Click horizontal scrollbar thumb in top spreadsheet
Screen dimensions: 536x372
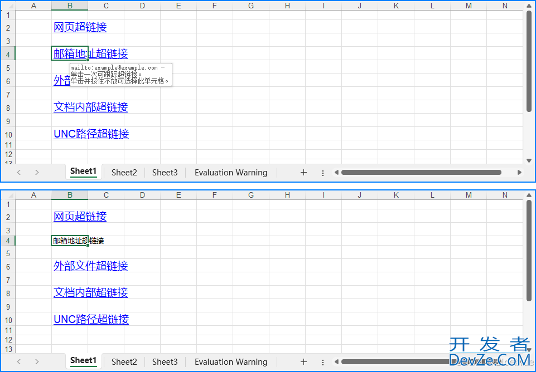tap(421, 172)
